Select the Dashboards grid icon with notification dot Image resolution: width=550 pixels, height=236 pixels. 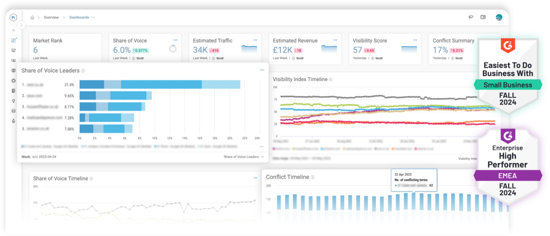13,40
